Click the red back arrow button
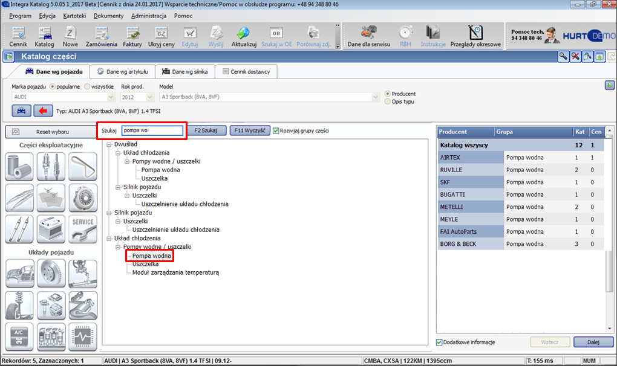Screen dimensions: 617x366 pos(43,111)
